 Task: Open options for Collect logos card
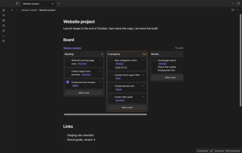pyautogui.click(x=100, y=71)
